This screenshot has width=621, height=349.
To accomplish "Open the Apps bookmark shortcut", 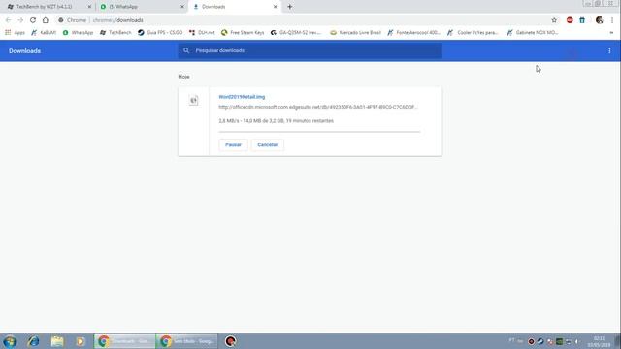I will point(15,32).
